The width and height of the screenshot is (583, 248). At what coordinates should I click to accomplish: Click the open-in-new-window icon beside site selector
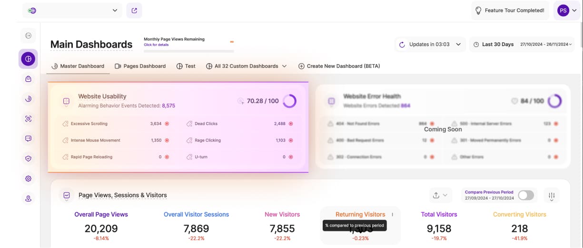[134, 10]
